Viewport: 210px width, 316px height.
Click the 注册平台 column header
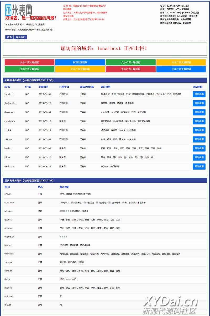(x=64, y=87)
